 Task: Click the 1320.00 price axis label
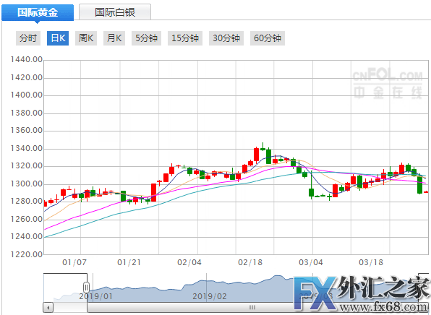click(26, 166)
